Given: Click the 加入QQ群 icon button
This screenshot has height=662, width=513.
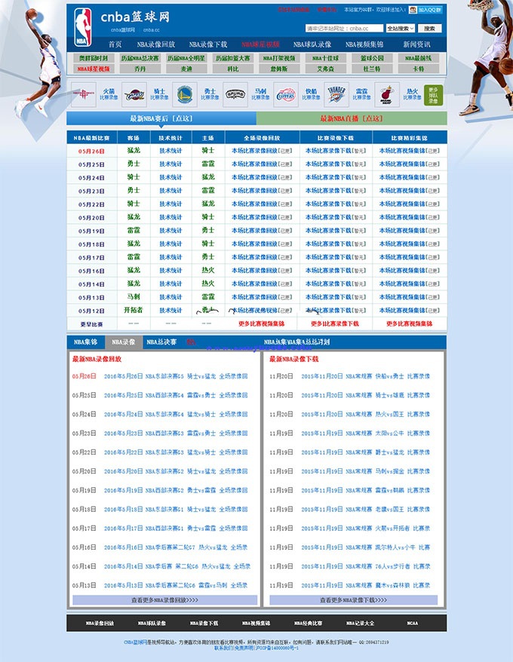Looking at the screenshot, I should [x=425, y=11].
